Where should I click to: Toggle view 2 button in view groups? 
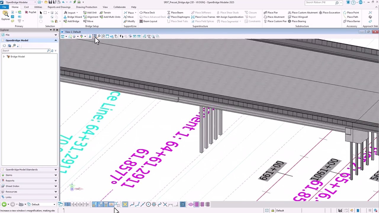point(69,204)
